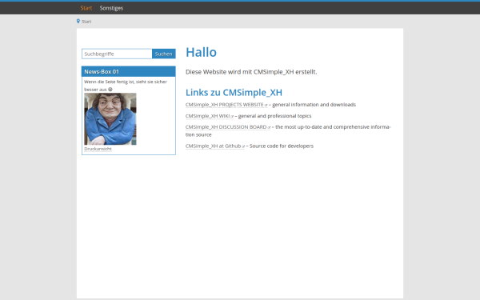Open the Druckansicht link
Screen dimensions: 480x300
98,149
